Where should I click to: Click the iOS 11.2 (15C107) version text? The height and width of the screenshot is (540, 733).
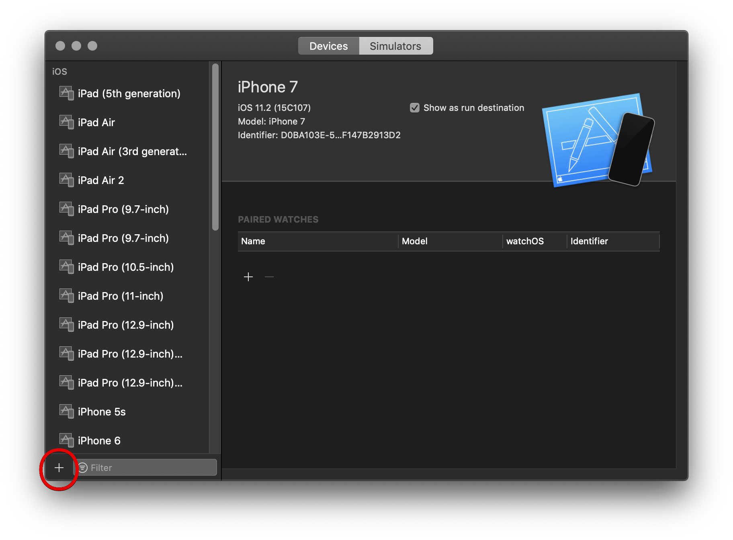[x=274, y=108]
